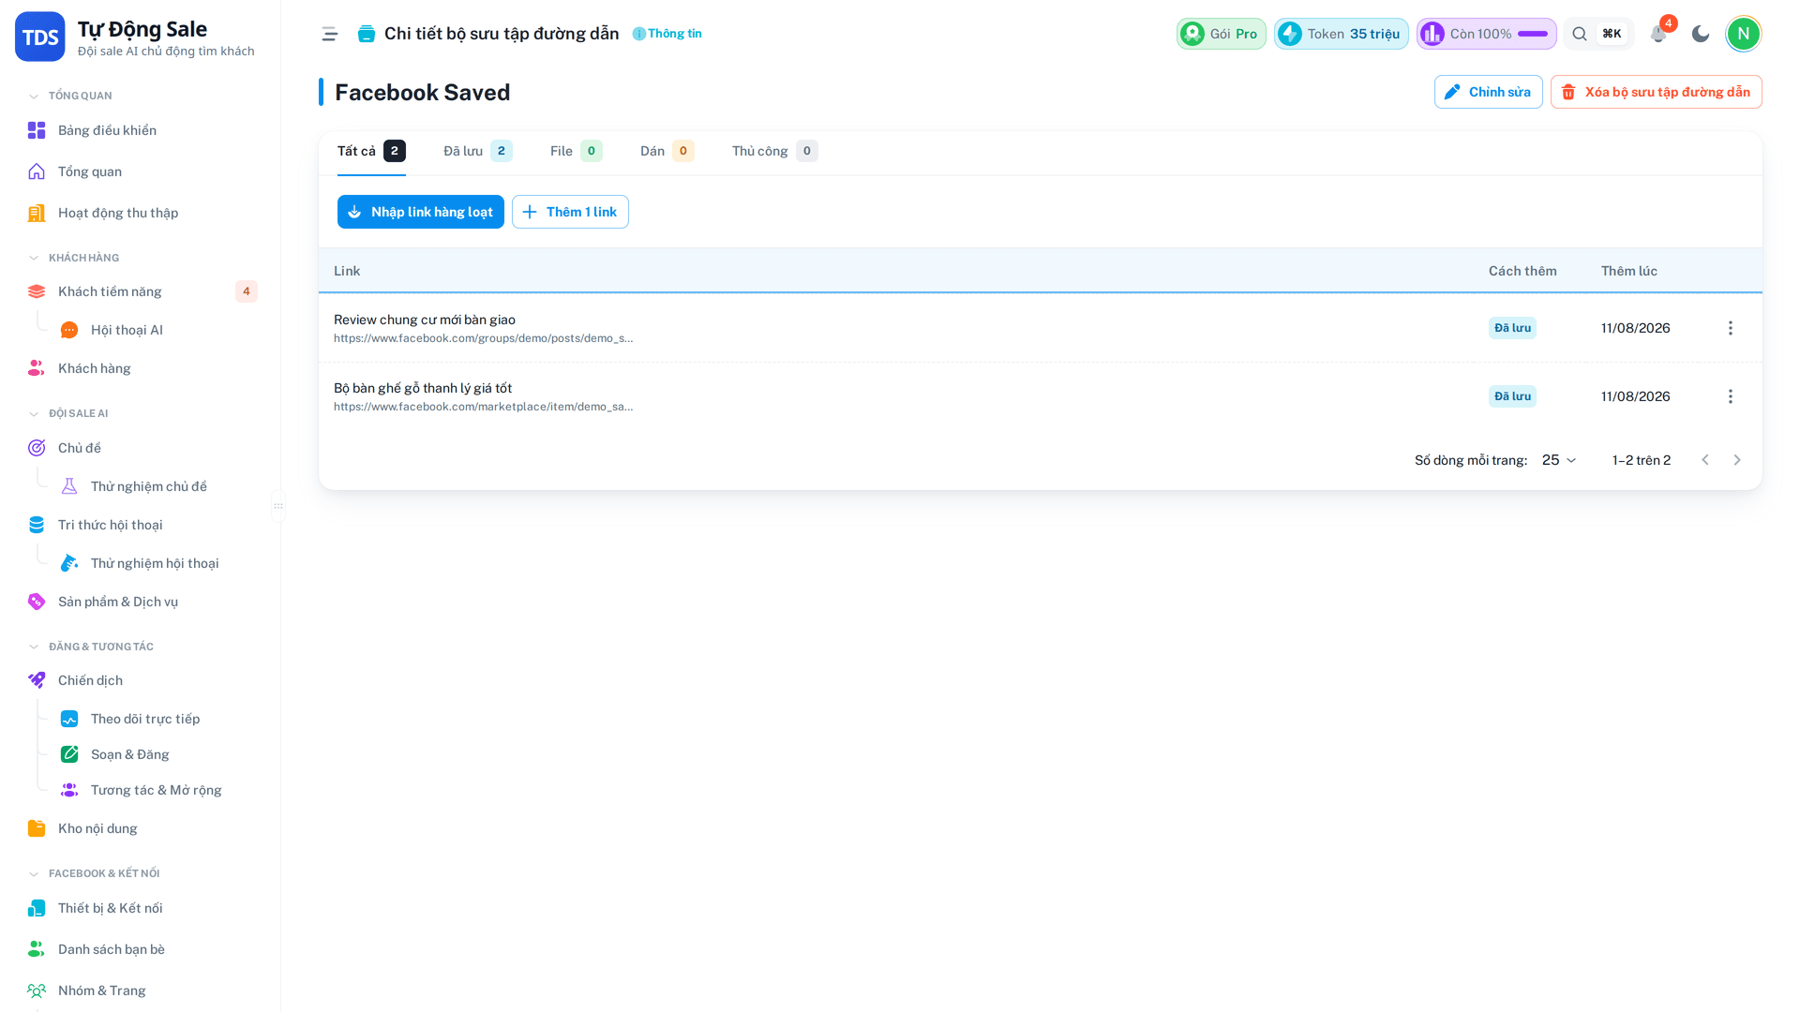Go to next page arrow
Image resolution: width=1800 pixels, height=1012 pixels.
point(1737,460)
